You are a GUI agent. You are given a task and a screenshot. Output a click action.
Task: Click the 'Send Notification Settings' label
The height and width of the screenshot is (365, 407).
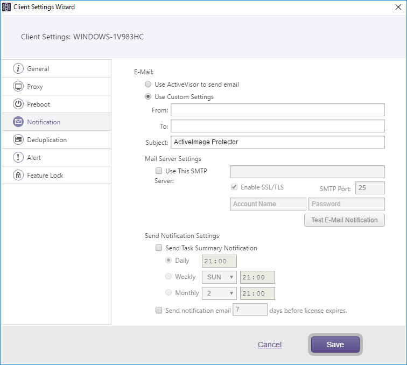coord(182,236)
